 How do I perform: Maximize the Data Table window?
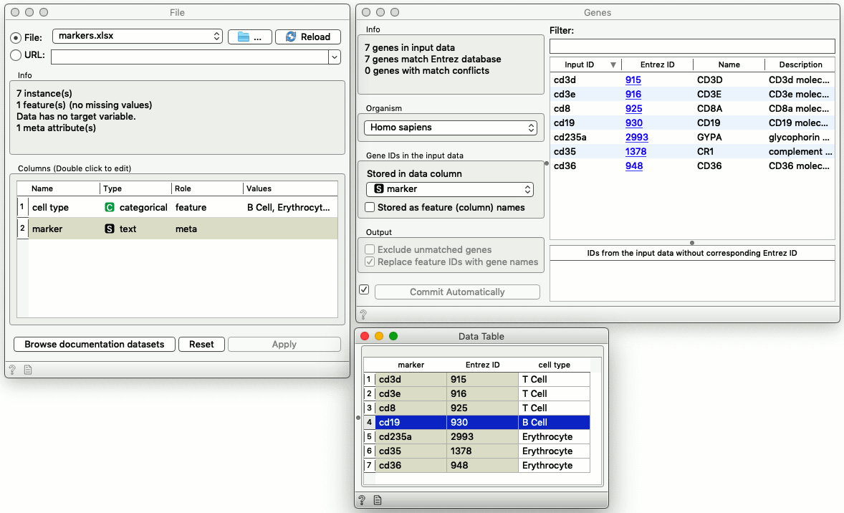pyautogui.click(x=393, y=336)
